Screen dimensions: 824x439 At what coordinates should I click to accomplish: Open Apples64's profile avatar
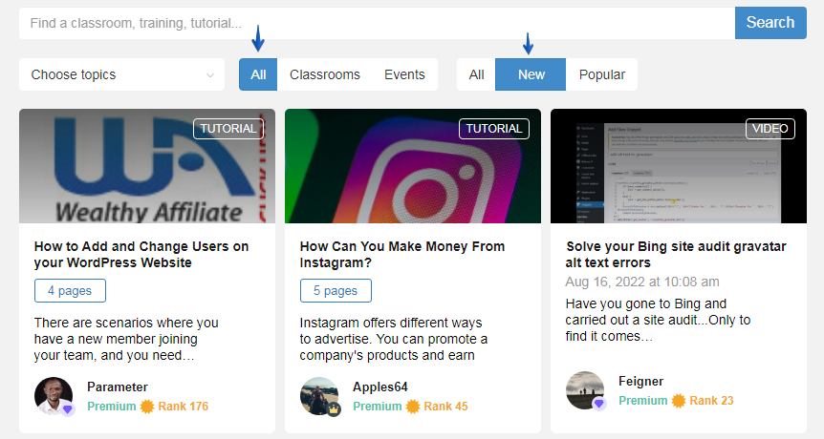(x=319, y=396)
